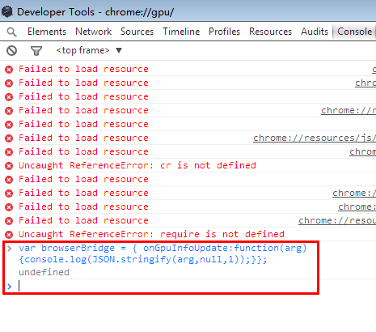
Task: Open the top frame selector dropdown
Action: [x=89, y=50]
